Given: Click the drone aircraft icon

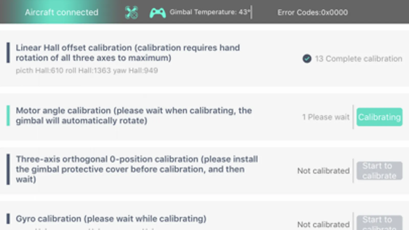Looking at the screenshot, I should [x=131, y=12].
